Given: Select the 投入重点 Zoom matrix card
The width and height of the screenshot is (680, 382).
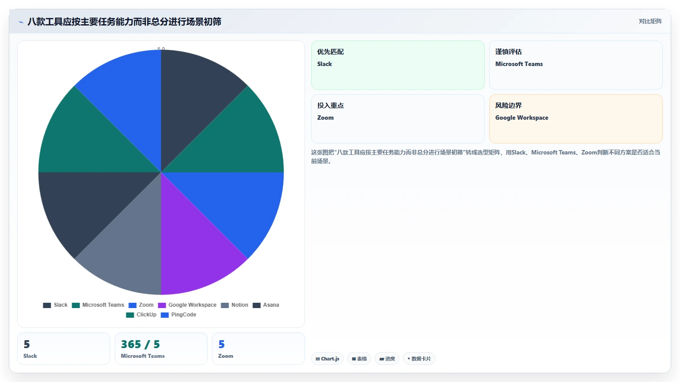Looking at the screenshot, I should (398, 119).
